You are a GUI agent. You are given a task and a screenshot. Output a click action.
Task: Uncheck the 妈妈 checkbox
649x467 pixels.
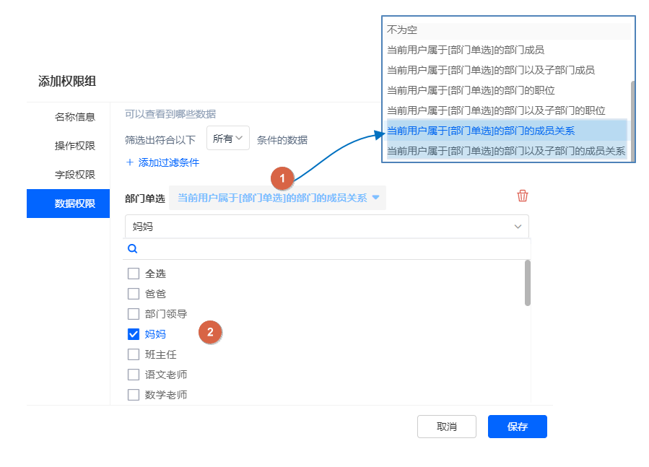[x=133, y=334]
